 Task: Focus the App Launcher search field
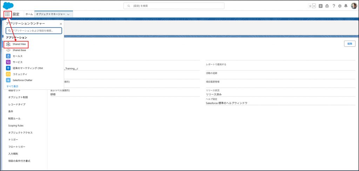pyautogui.click(x=34, y=31)
